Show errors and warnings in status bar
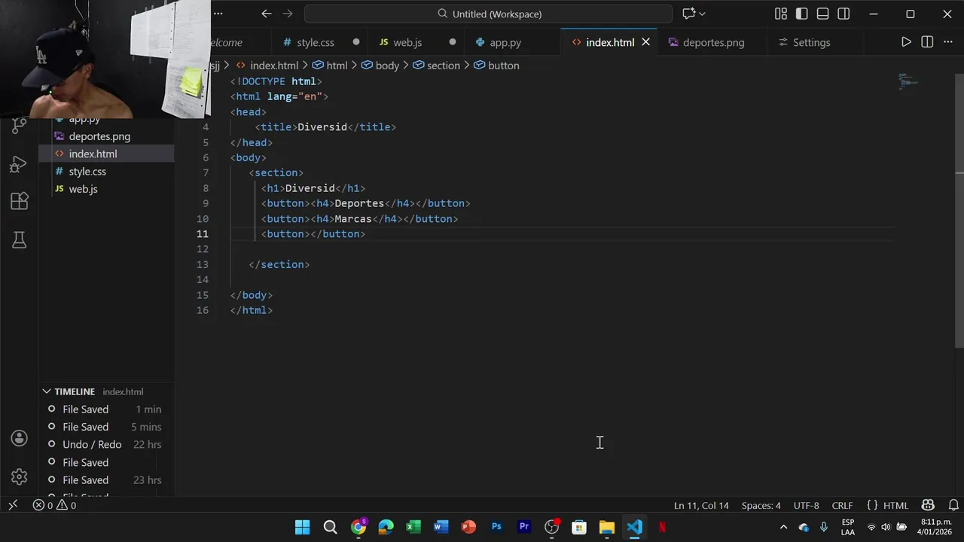Image resolution: width=964 pixels, height=542 pixels. (x=54, y=505)
